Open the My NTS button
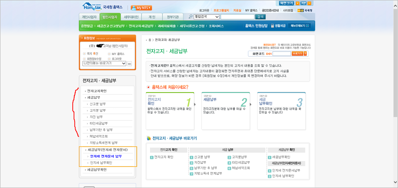 click(141, 8)
